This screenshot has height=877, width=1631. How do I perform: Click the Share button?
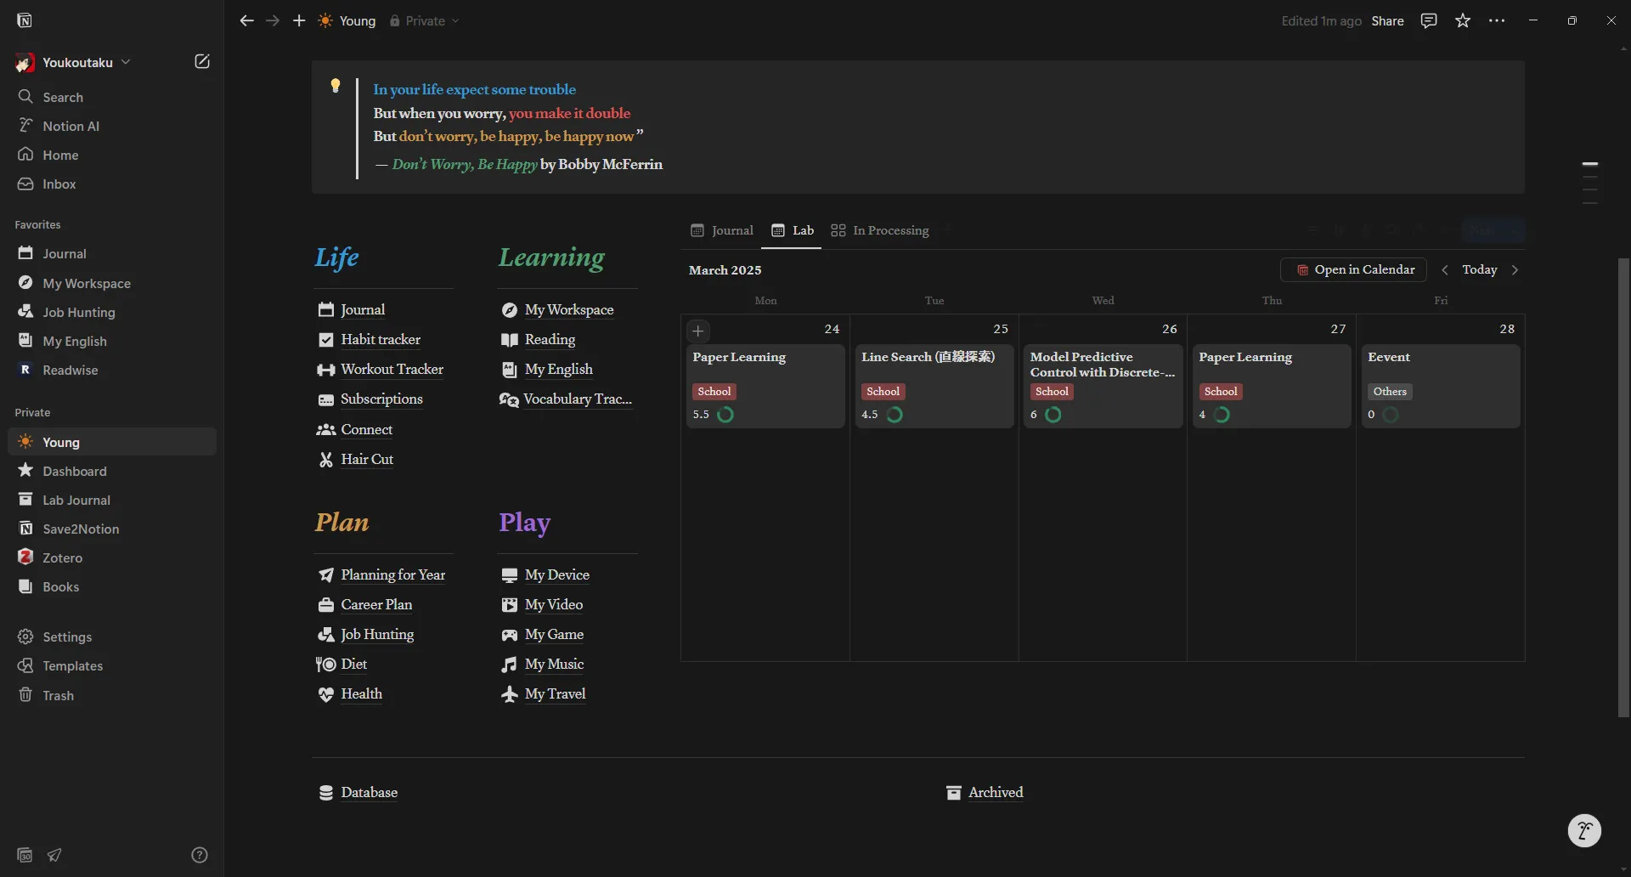tap(1387, 21)
